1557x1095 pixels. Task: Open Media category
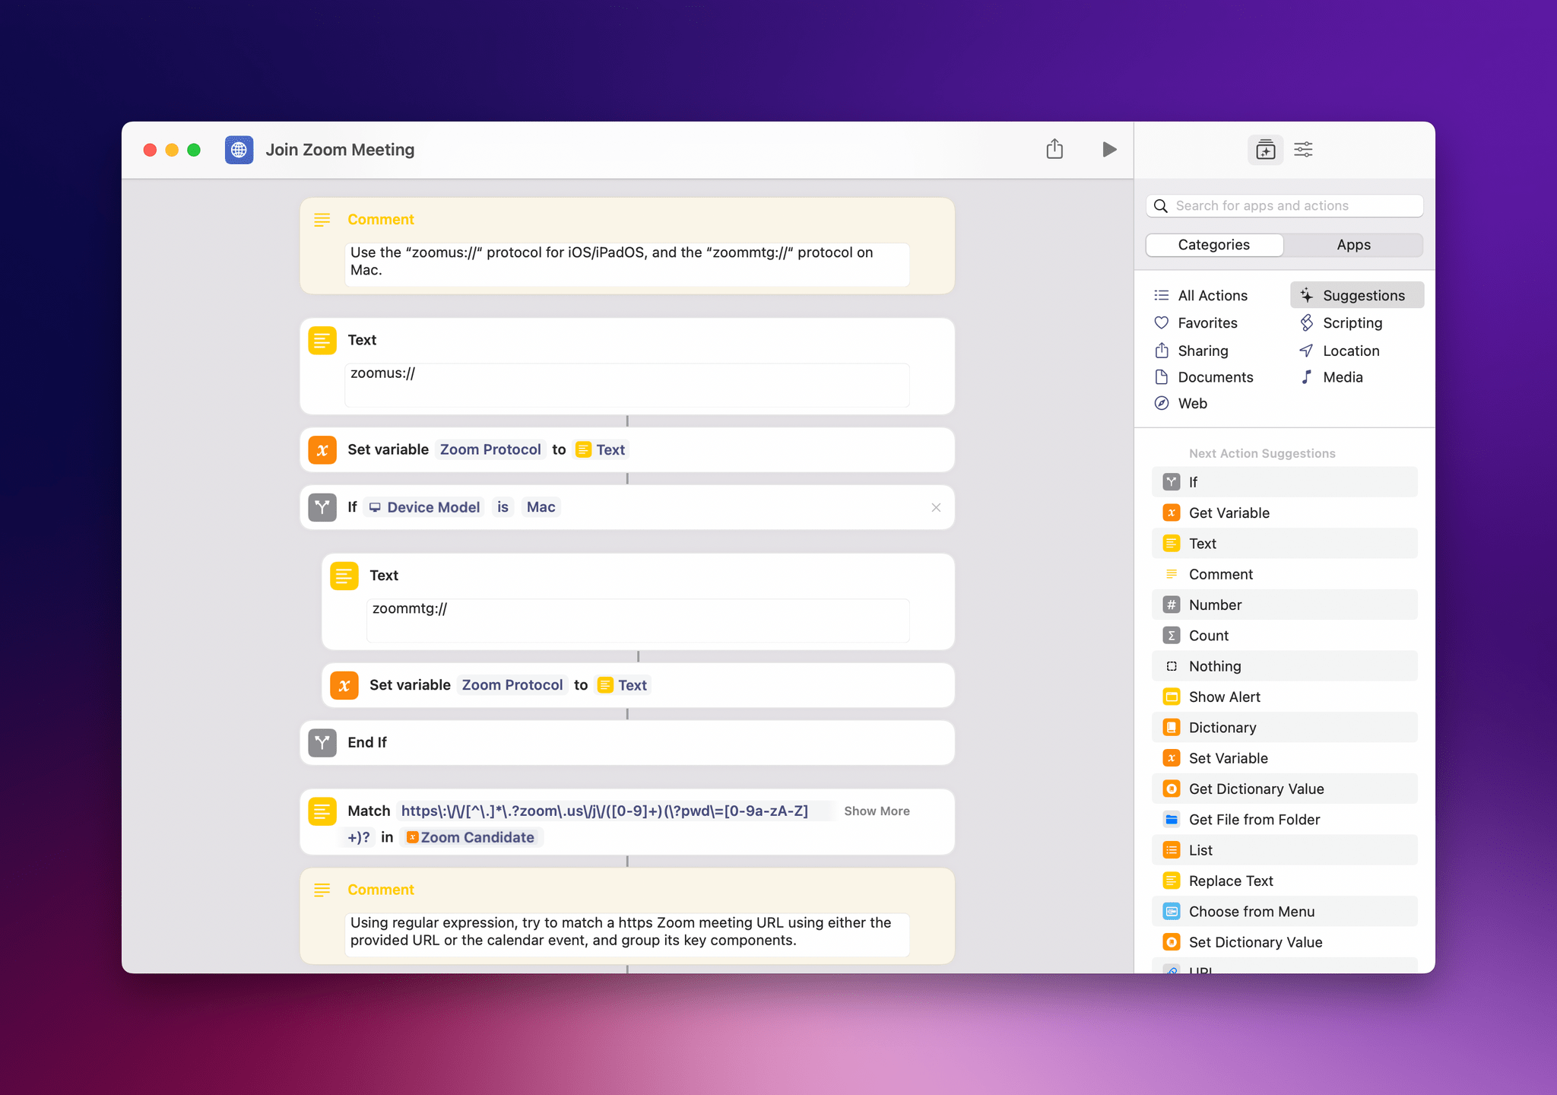(1342, 377)
